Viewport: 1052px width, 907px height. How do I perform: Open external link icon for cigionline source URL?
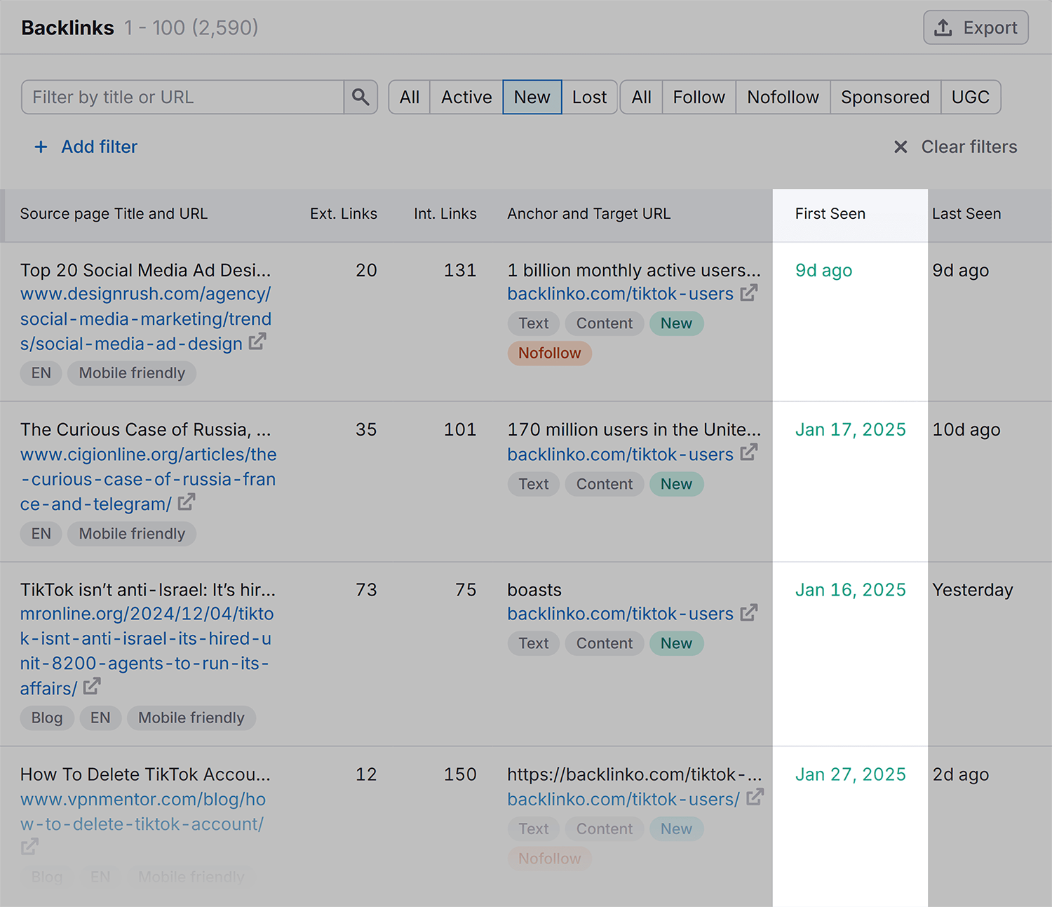coord(186,503)
